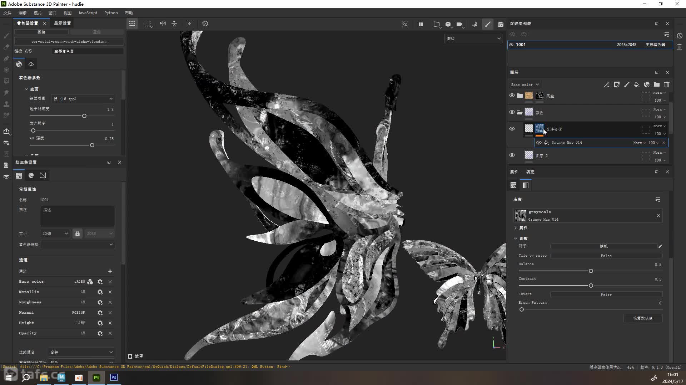The image size is (686, 385).
Task: Click the active brush painting mode icon
Action: coord(488,24)
